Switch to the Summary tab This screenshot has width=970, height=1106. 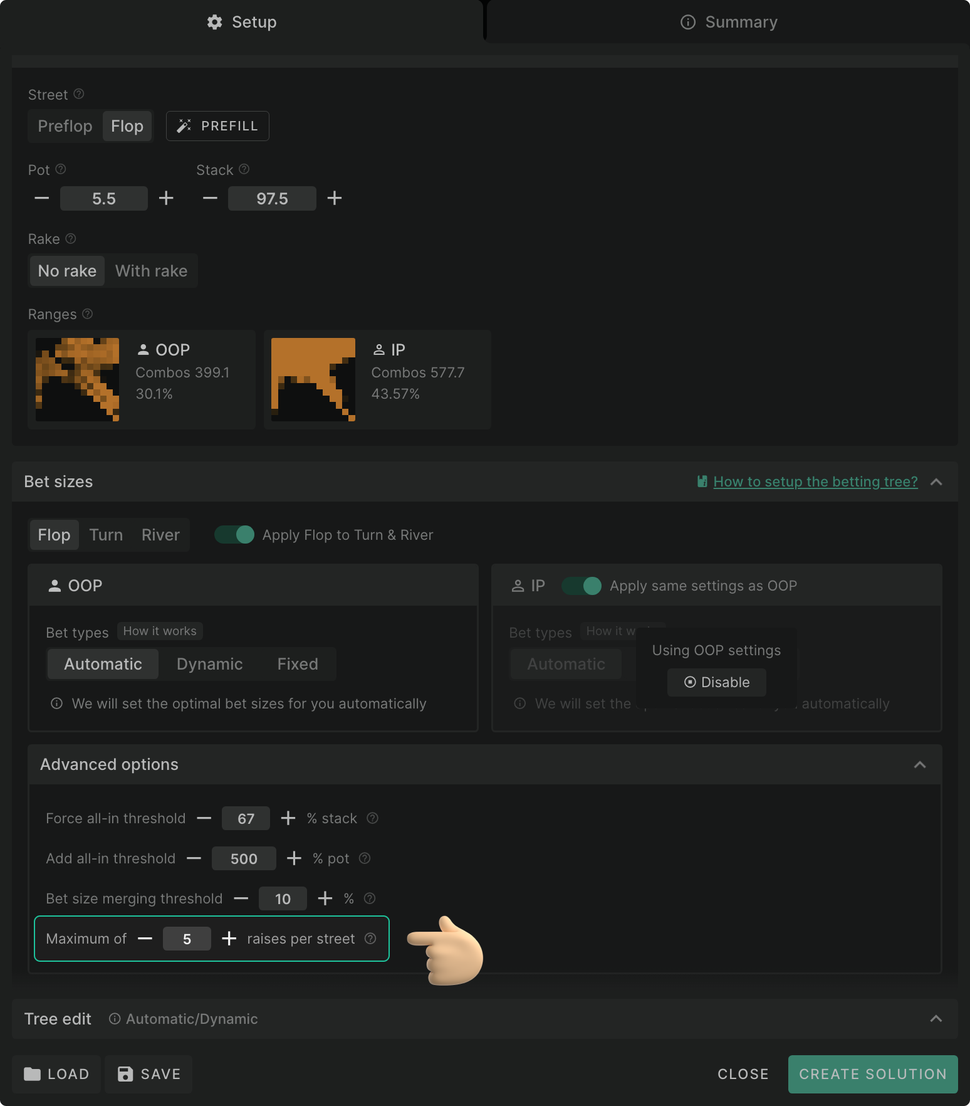click(728, 22)
